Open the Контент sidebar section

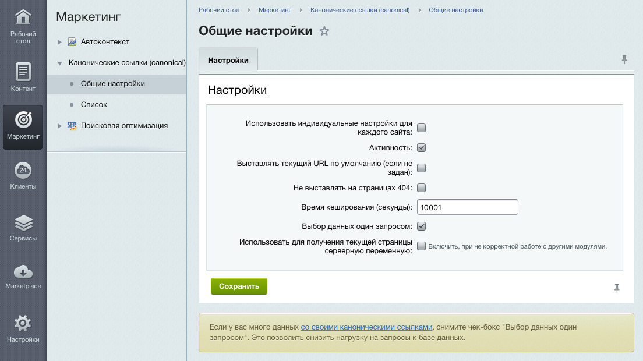(x=23, y=76)
